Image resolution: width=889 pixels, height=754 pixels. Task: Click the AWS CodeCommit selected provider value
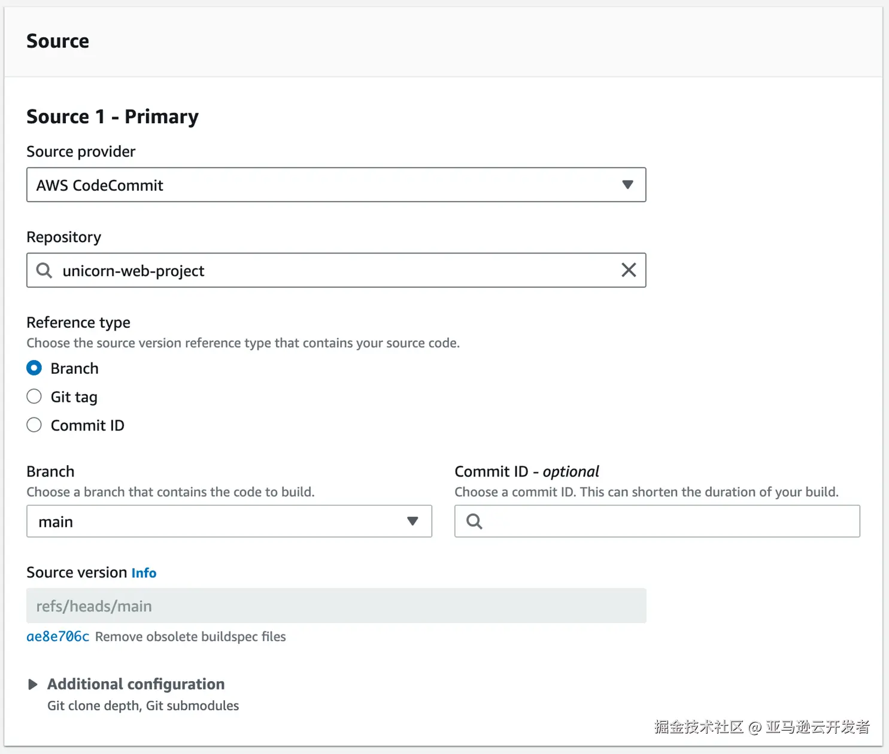(x=100, y=185)
